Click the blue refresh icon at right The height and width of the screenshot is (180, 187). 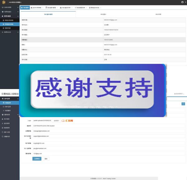[x=183, y=104]
